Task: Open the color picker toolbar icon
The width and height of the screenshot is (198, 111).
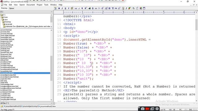Action: point(72,8)
